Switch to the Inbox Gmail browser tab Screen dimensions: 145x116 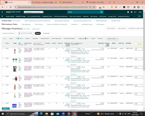tap(44, 2)
